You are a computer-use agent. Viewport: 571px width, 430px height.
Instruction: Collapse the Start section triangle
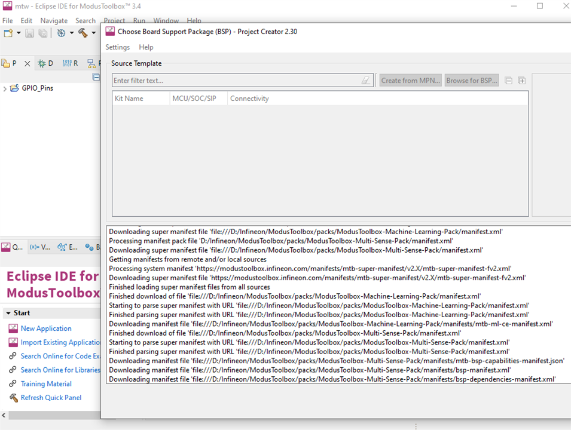[8, 313]
